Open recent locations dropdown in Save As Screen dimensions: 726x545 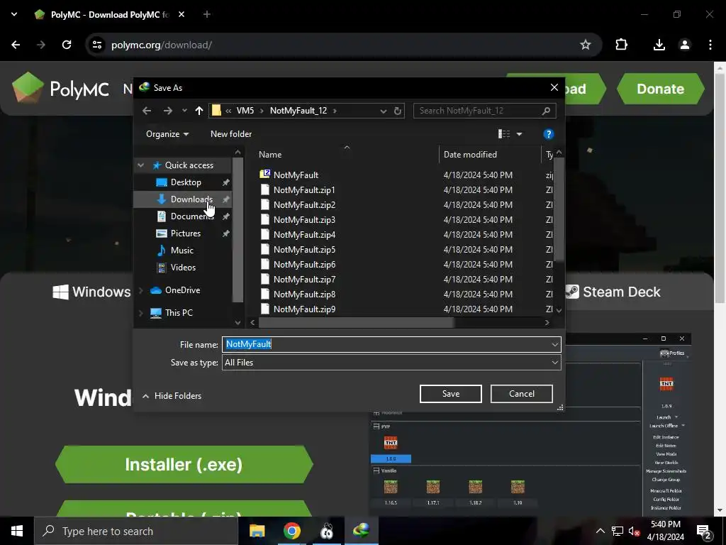tap(184, 111)
